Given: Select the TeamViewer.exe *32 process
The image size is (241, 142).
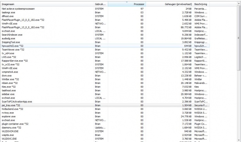Looking at the screenshot, I should tap(105, 50).
